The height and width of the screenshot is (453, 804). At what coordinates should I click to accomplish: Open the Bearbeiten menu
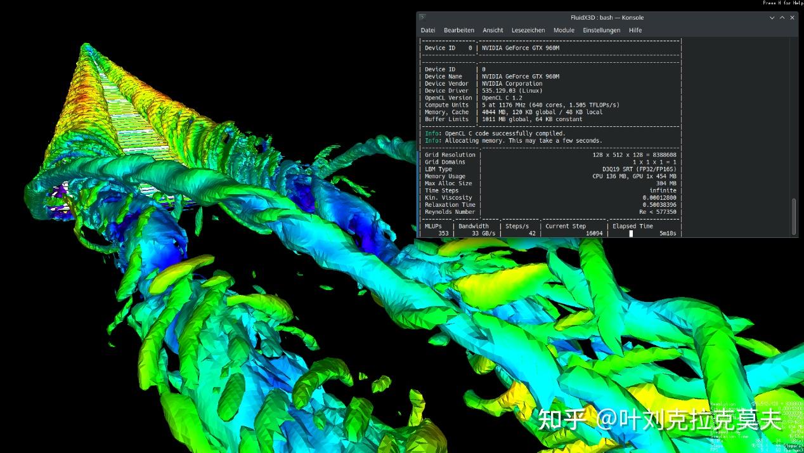[458, 30]
